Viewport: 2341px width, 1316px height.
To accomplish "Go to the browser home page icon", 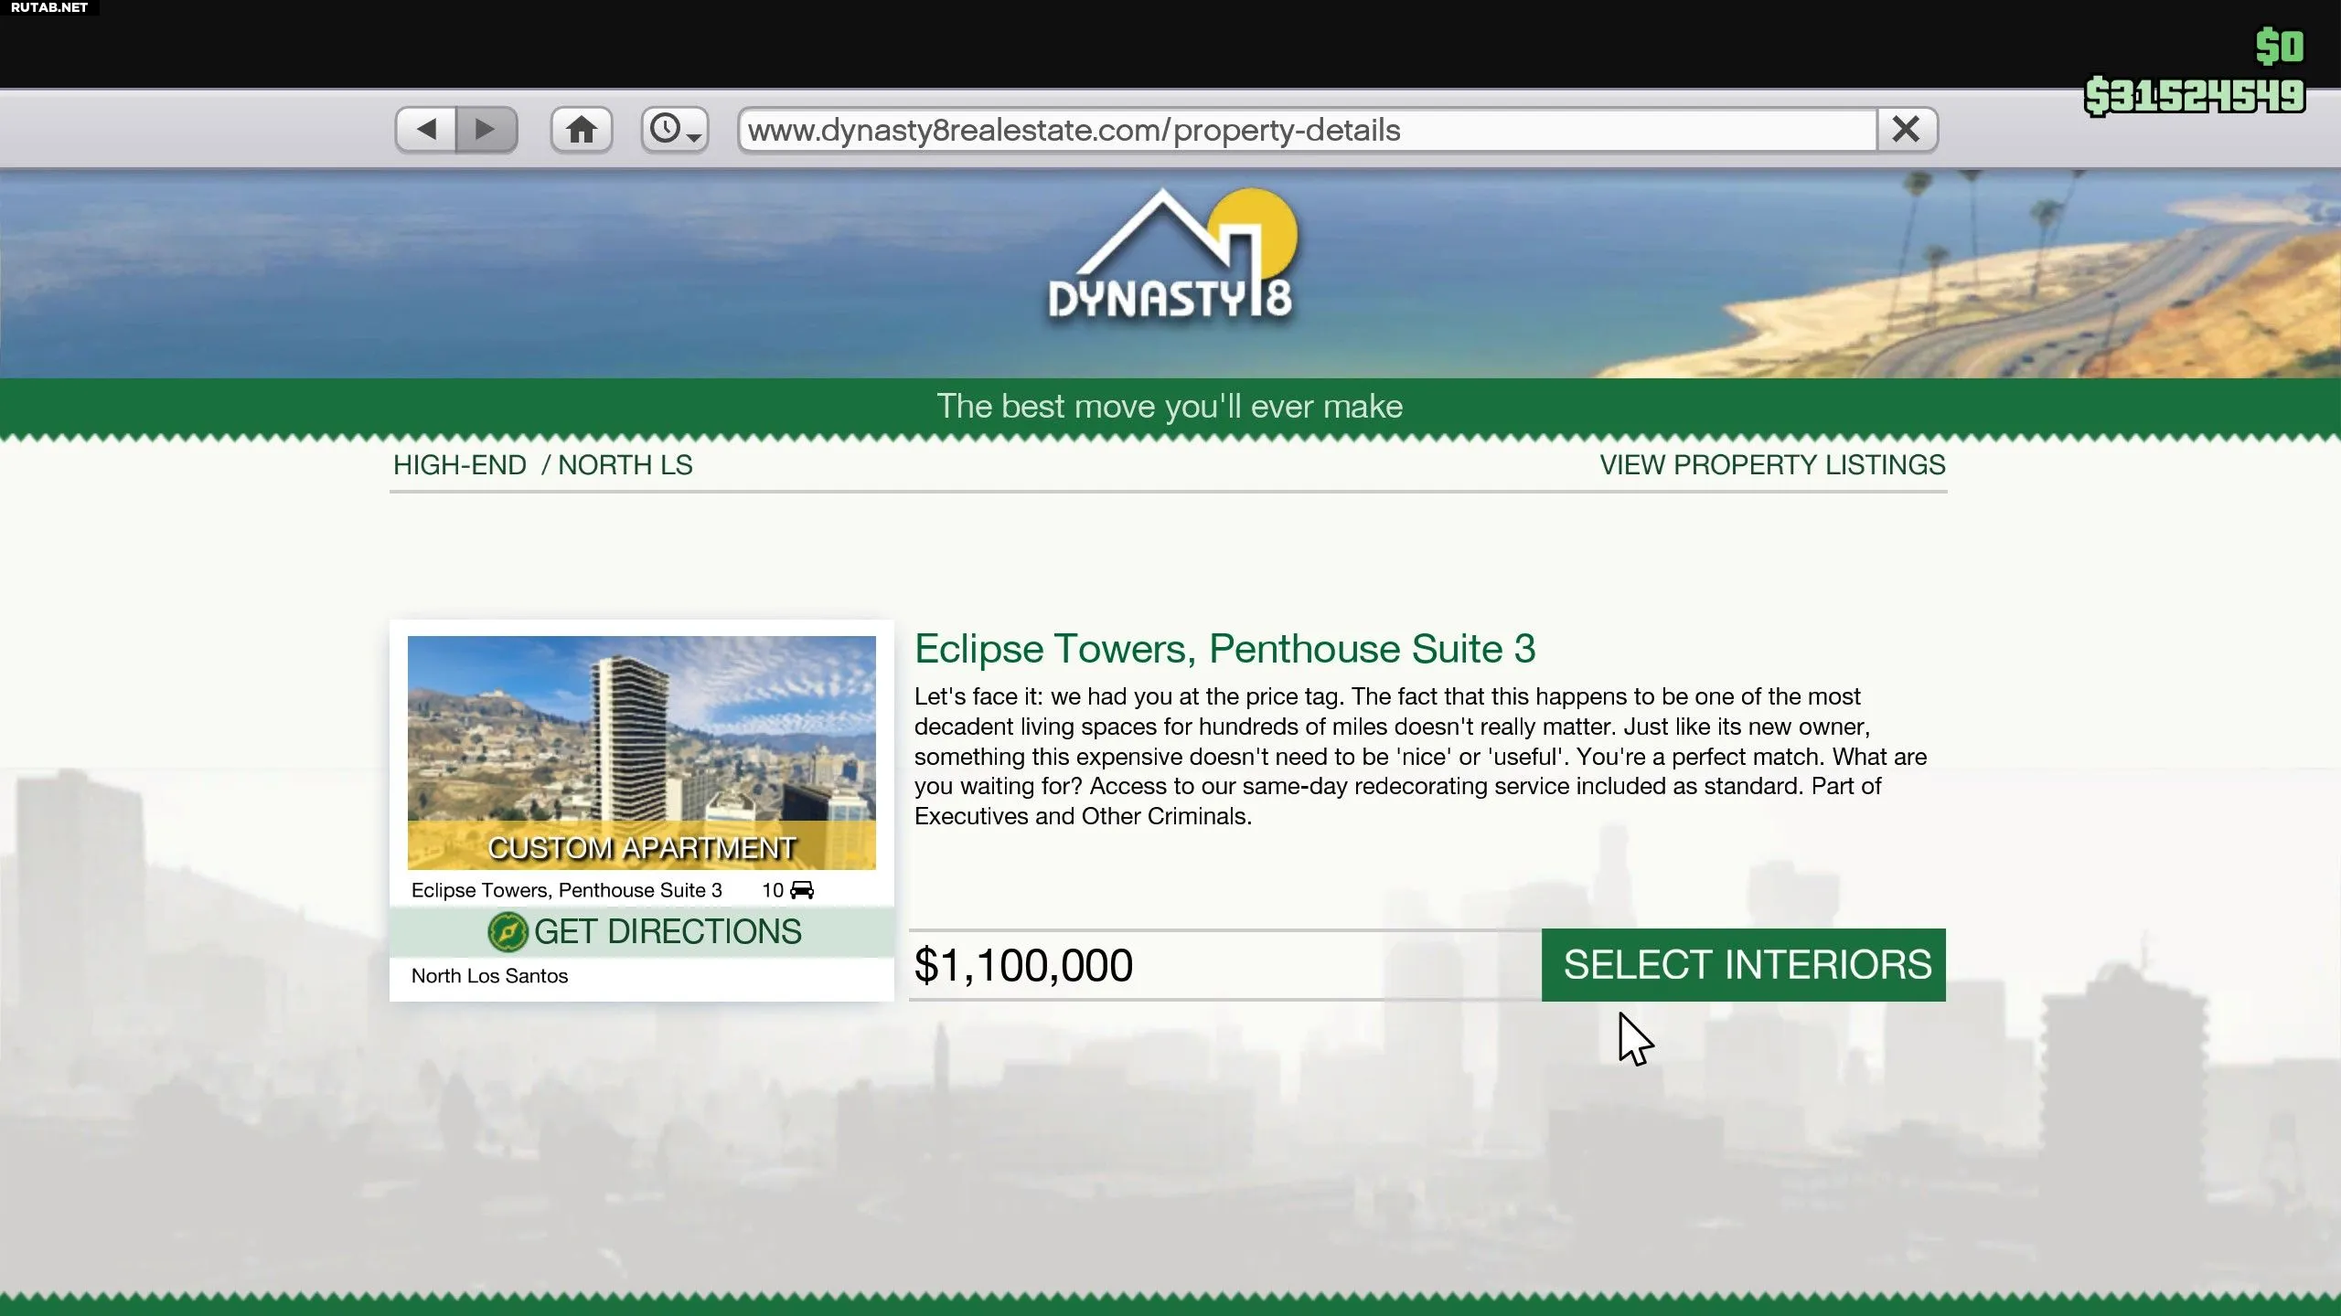I will (582, 130).
